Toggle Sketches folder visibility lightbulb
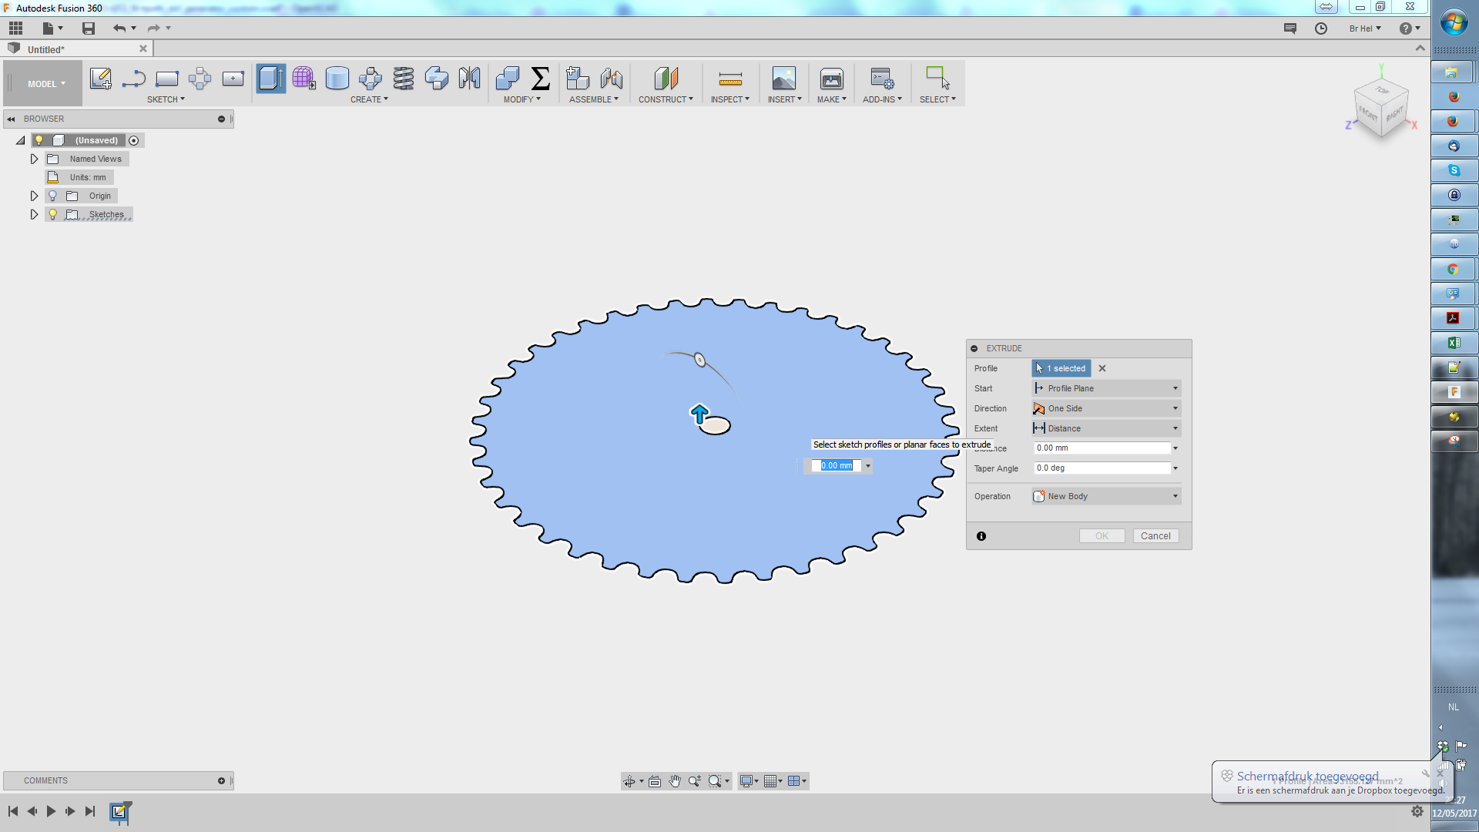The image size is (1479, 832). coord(53,214)
